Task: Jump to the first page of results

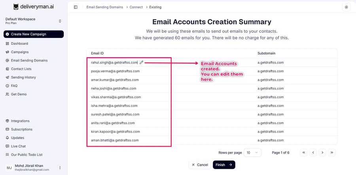Action: click(x=304, y=152)
